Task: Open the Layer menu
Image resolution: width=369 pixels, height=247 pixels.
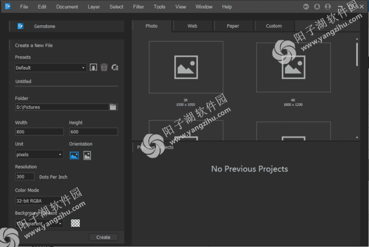Action: click(93, 7)
